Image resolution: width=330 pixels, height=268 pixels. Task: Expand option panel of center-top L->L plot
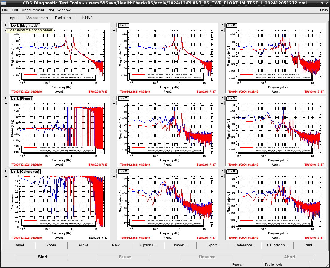pyautogui.click(x=114, y=25)
